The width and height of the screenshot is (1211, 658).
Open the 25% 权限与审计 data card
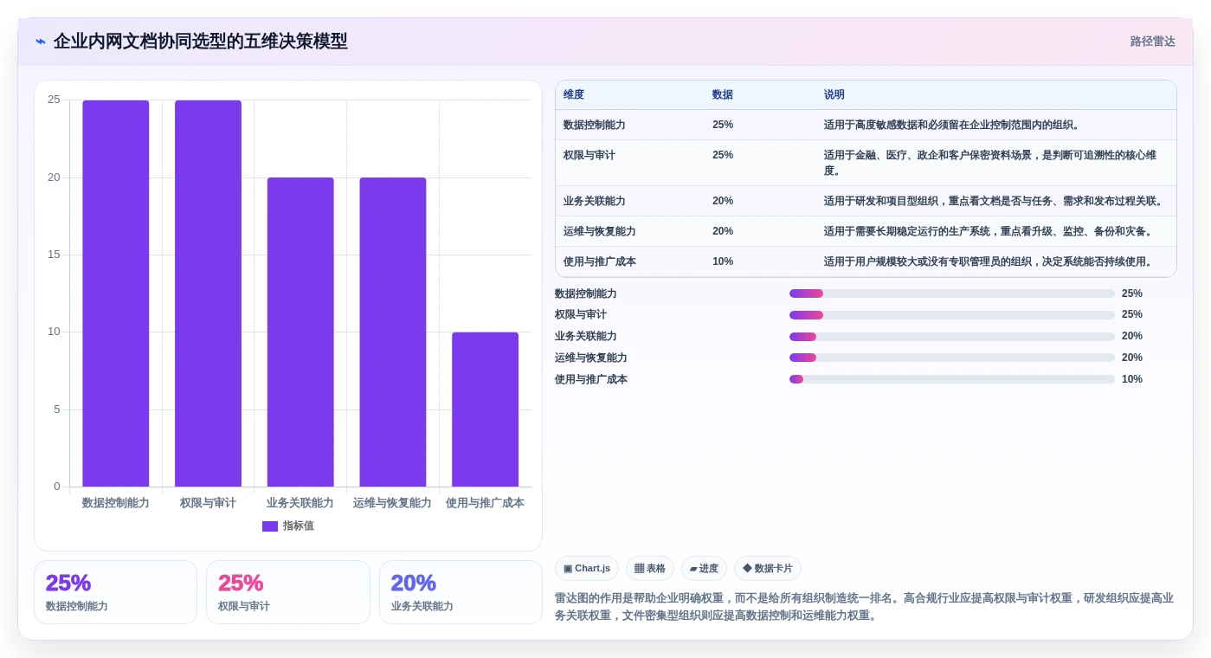pyautogui.click(x=288, y=592)
